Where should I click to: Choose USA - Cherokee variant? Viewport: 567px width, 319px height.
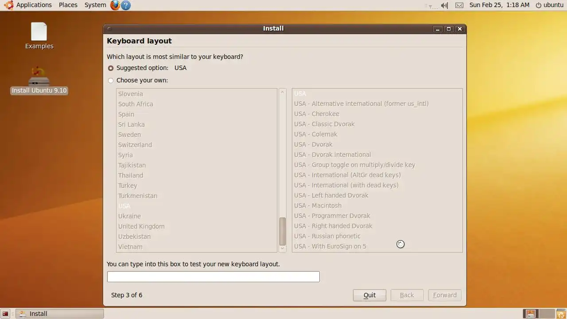pos(377,114)
